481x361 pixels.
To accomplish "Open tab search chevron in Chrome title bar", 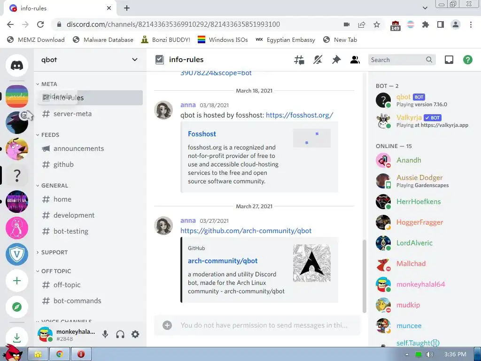I will [x=425, y=8].
